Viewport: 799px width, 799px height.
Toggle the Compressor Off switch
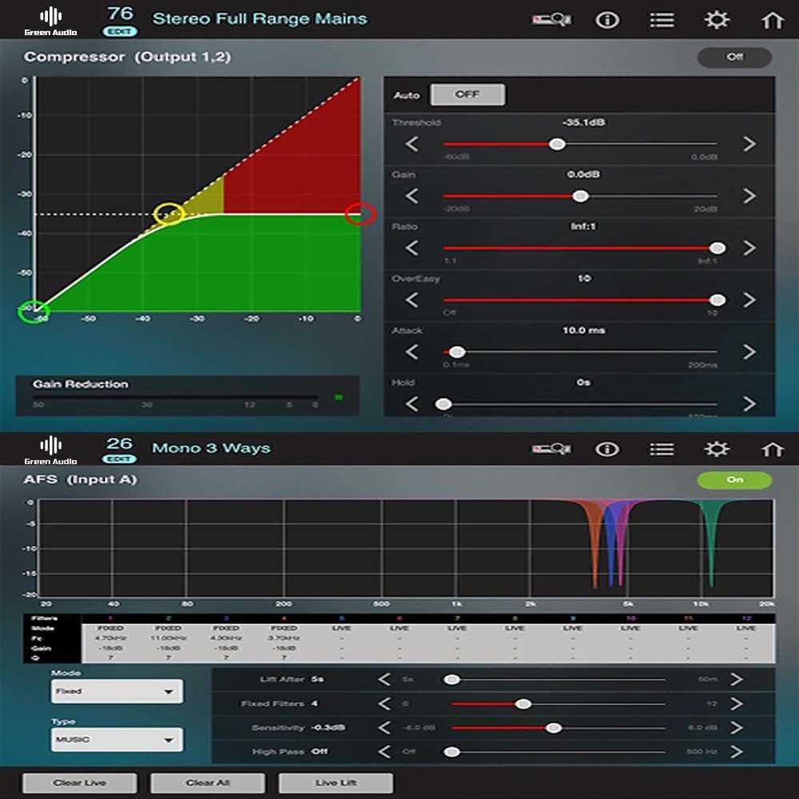click(x=734, y=57)
